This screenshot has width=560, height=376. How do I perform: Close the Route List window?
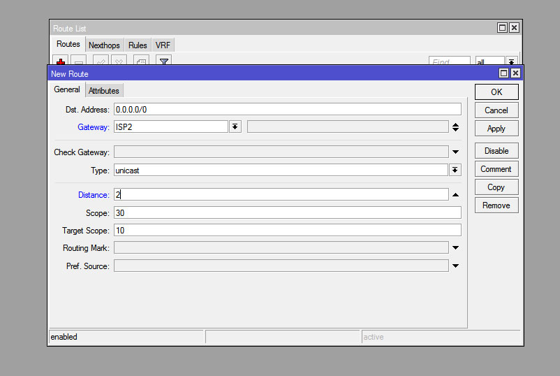(514, 28)
